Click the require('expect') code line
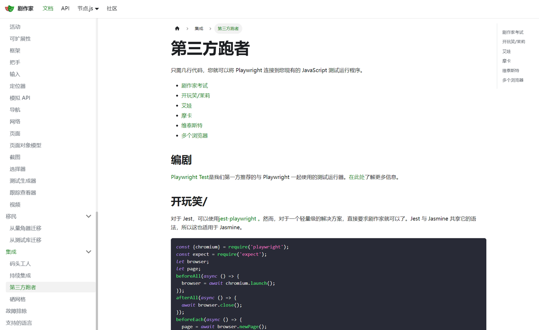Screen dimensions: 539x330 (x=221, y=254)
